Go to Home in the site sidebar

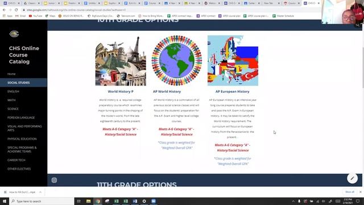(x=11, y=74)
